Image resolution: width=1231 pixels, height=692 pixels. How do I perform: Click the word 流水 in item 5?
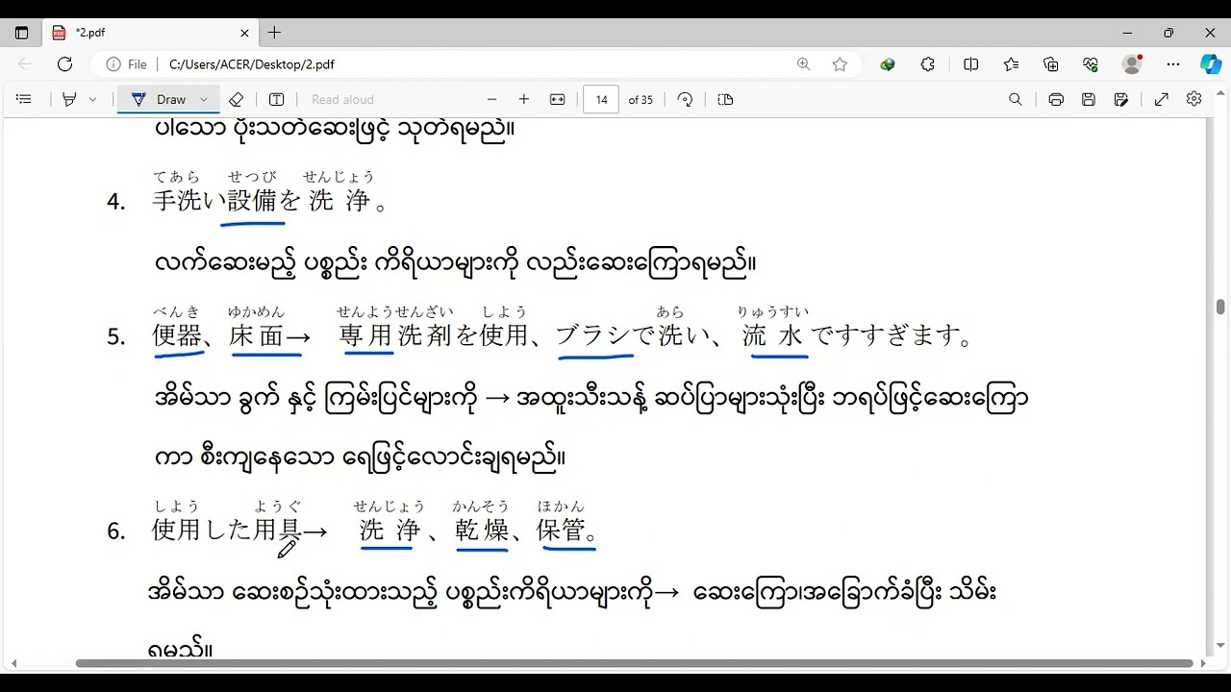pyautogui.click(x=773, y=335)
